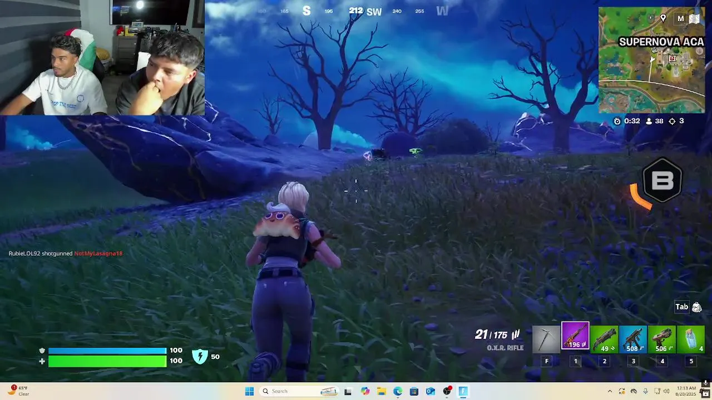Click the Tab key prompt for inventory
The width and height of the screenshot is (712, 400).
[681, 307]
